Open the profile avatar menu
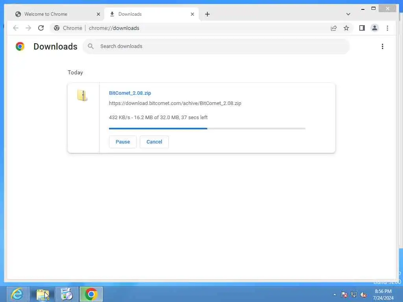The width and height of the screenshot is (403, 302). pyautogui.click(x=375, y=28)
